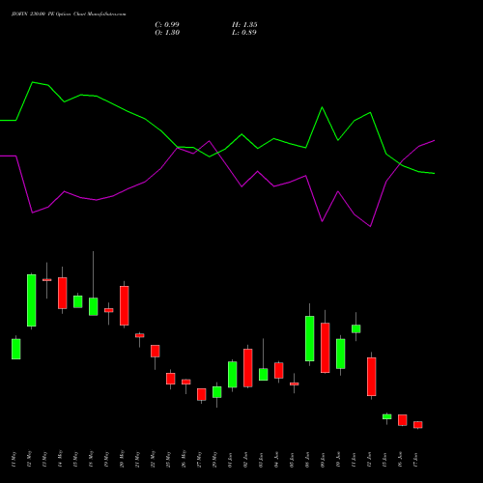
Task: Select the tall green candle above 12 May
Action: pos(32,300)
